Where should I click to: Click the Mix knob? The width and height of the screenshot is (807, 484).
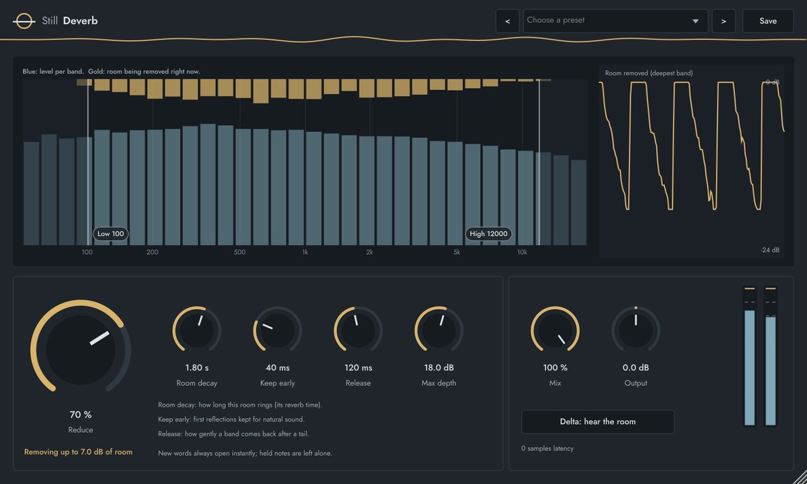(555, 331)
